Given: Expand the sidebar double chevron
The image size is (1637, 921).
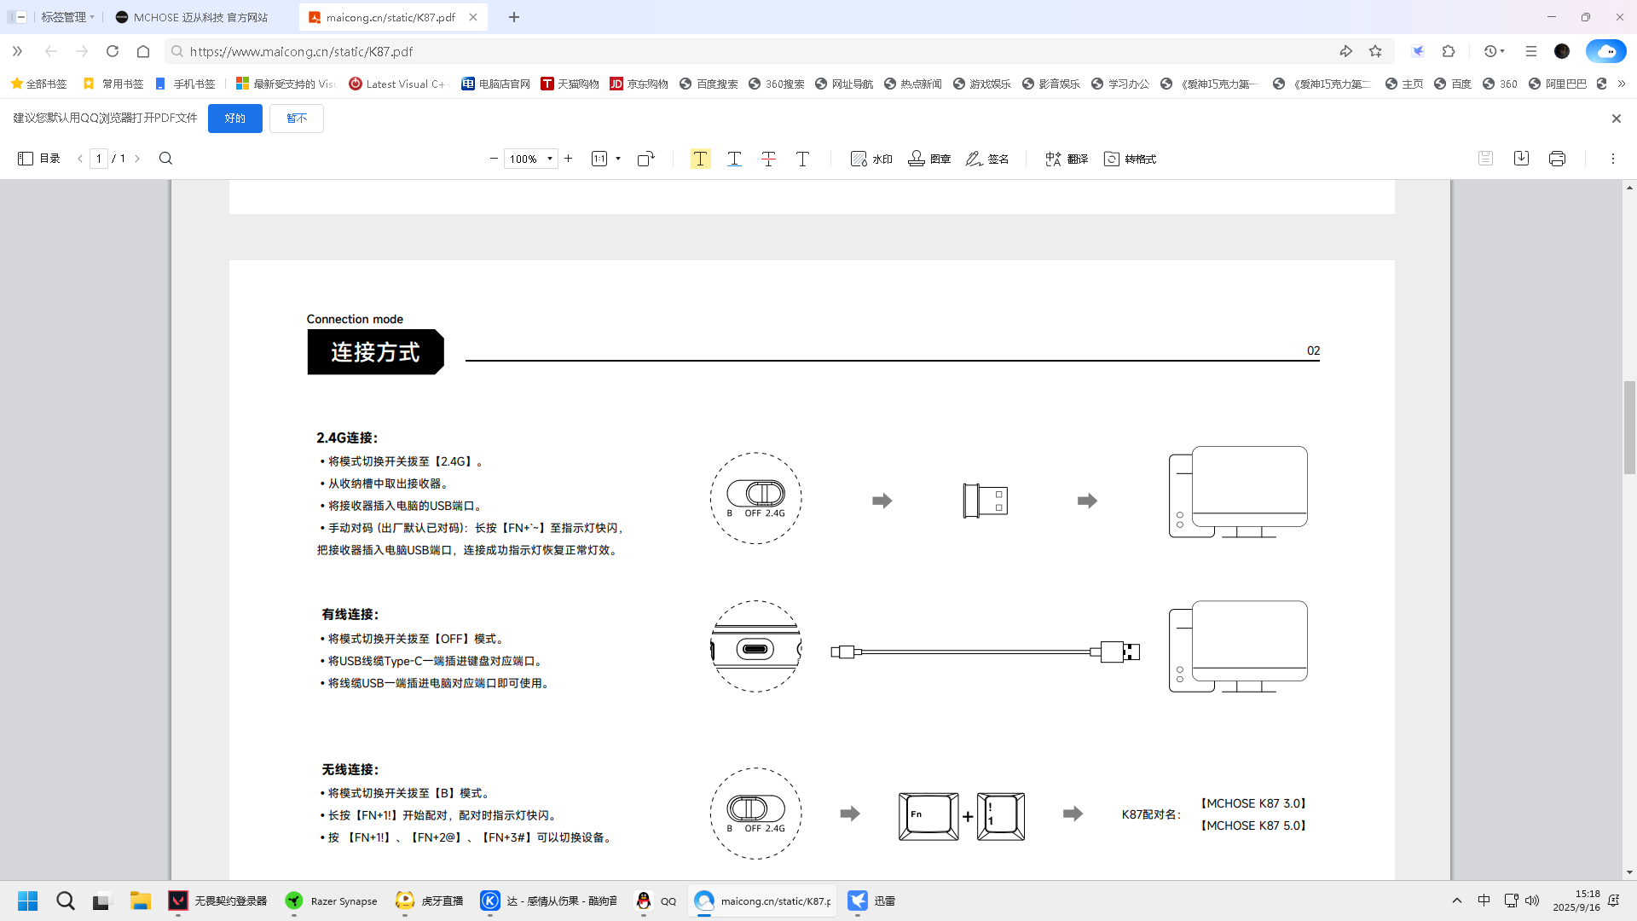Looking at the screenshot, I should 17,51.
